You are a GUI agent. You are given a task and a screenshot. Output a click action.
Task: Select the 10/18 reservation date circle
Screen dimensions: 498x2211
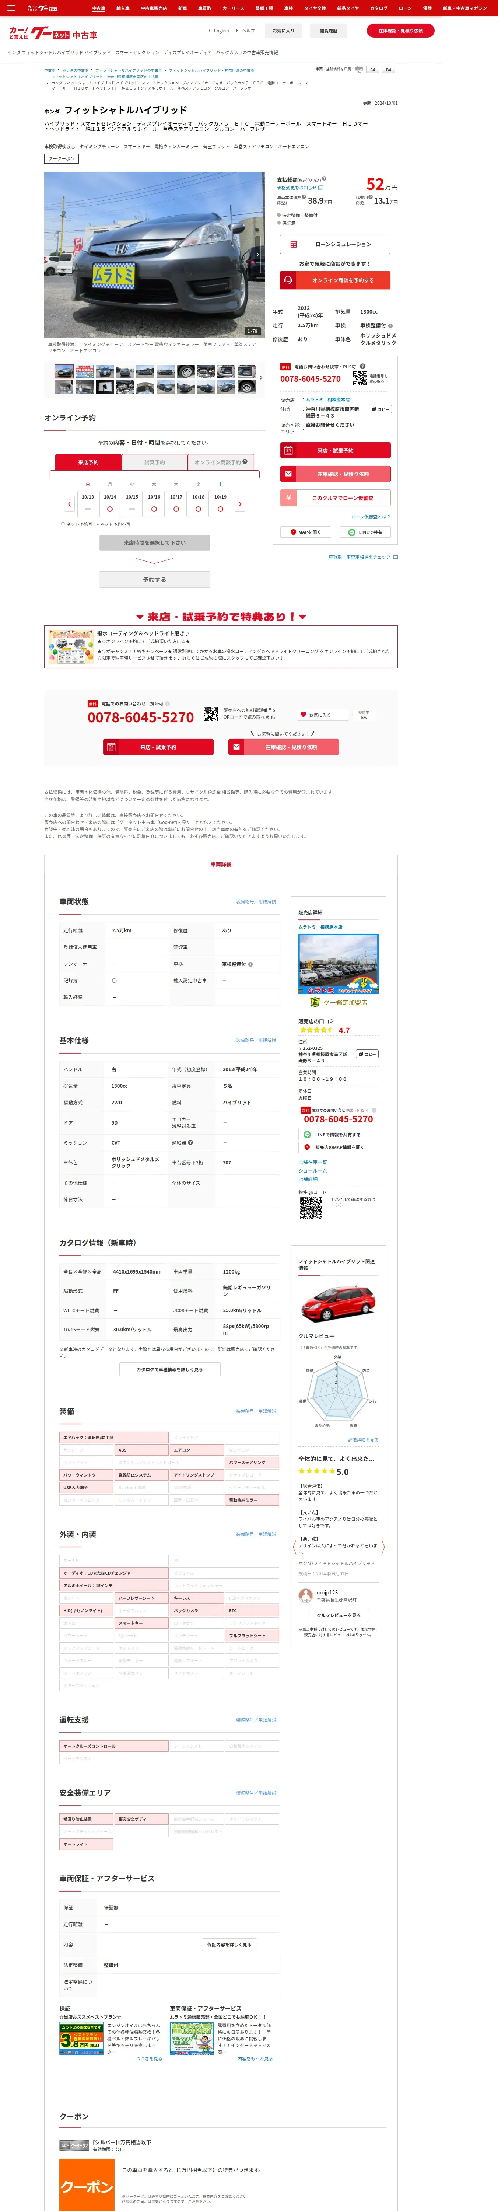click(x=198, y=509)
